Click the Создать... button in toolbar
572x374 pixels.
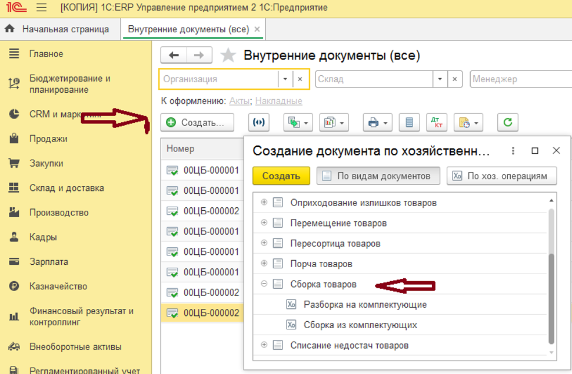pos(197,123)
